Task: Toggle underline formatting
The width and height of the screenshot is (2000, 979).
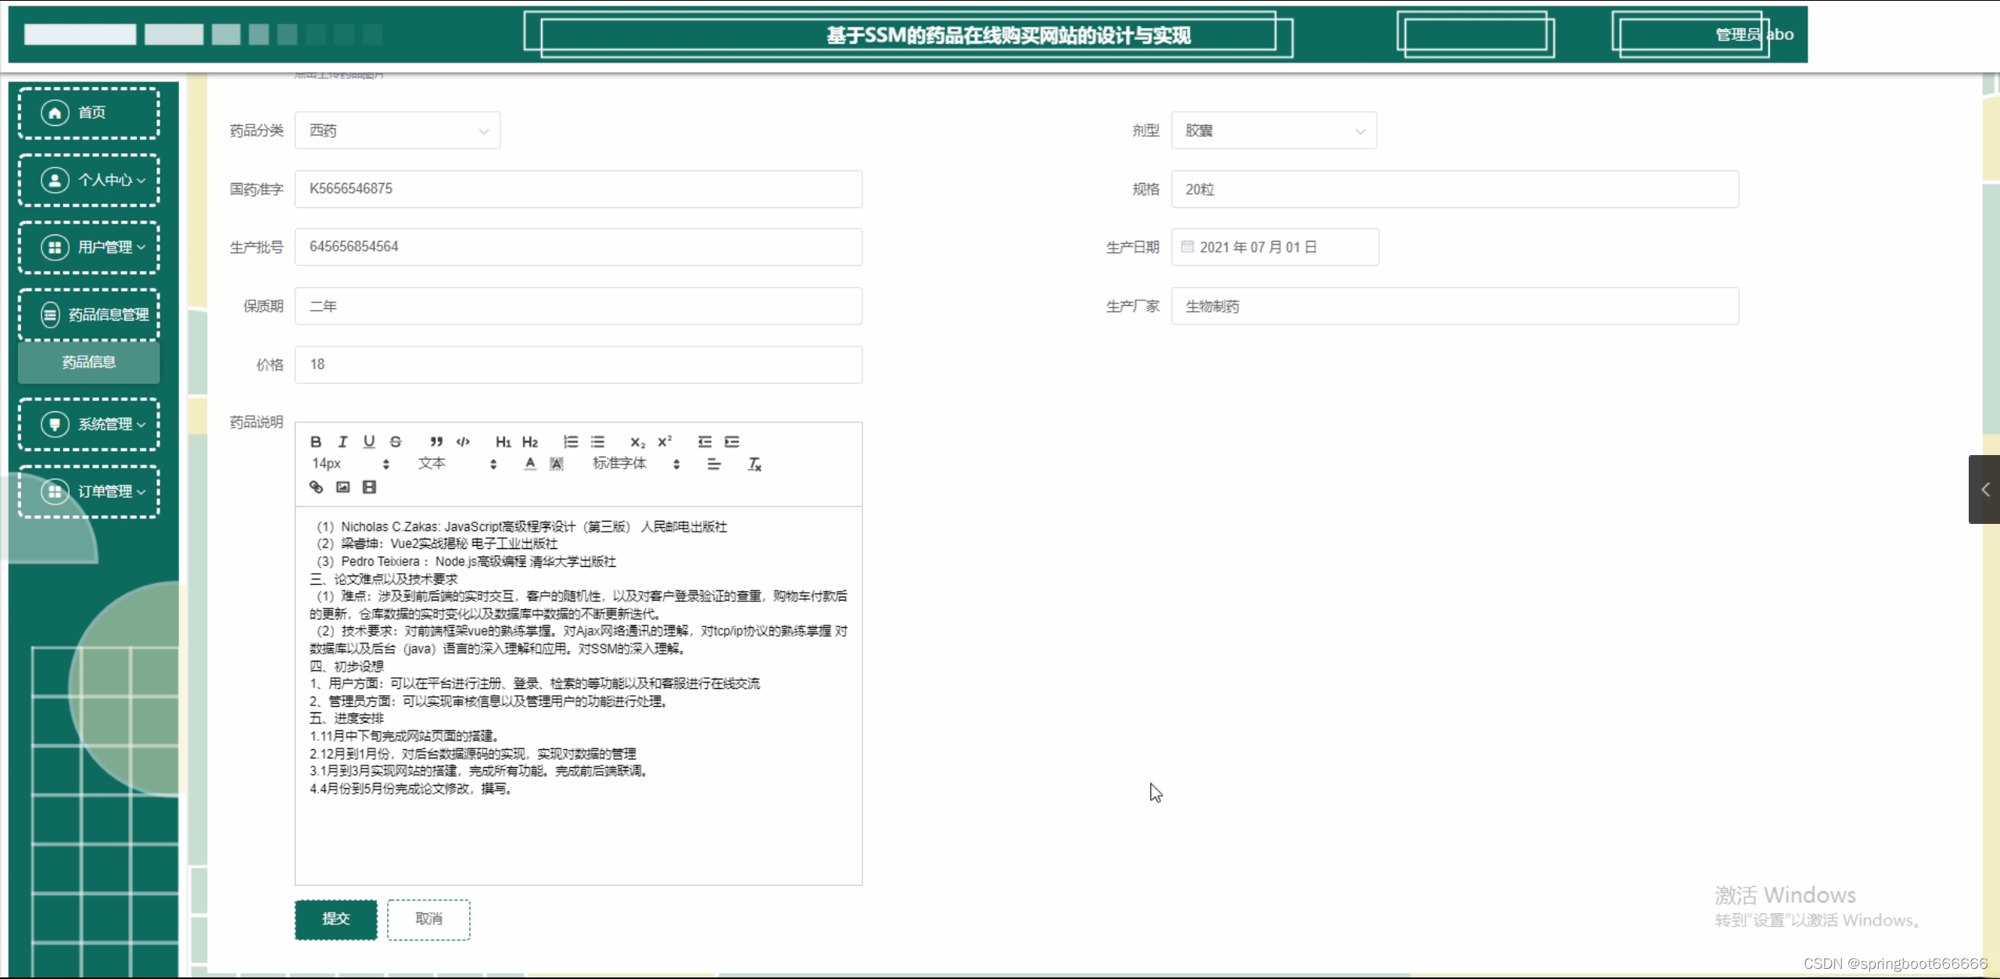Action: [369, 442]
